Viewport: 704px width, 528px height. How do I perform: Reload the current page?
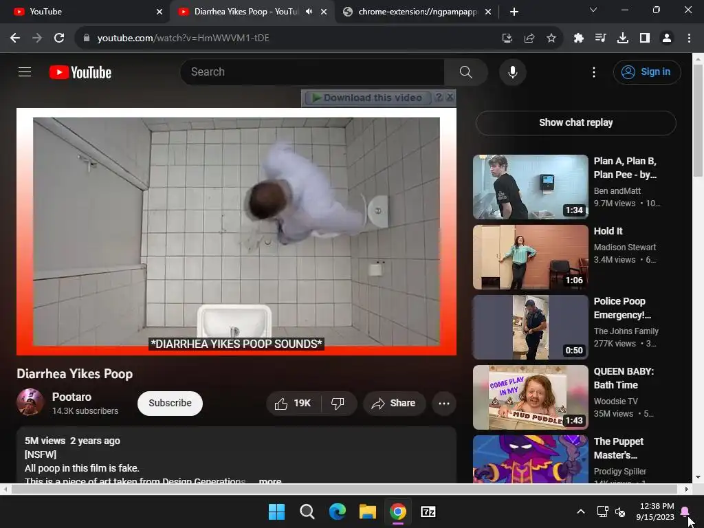(59, 38)
